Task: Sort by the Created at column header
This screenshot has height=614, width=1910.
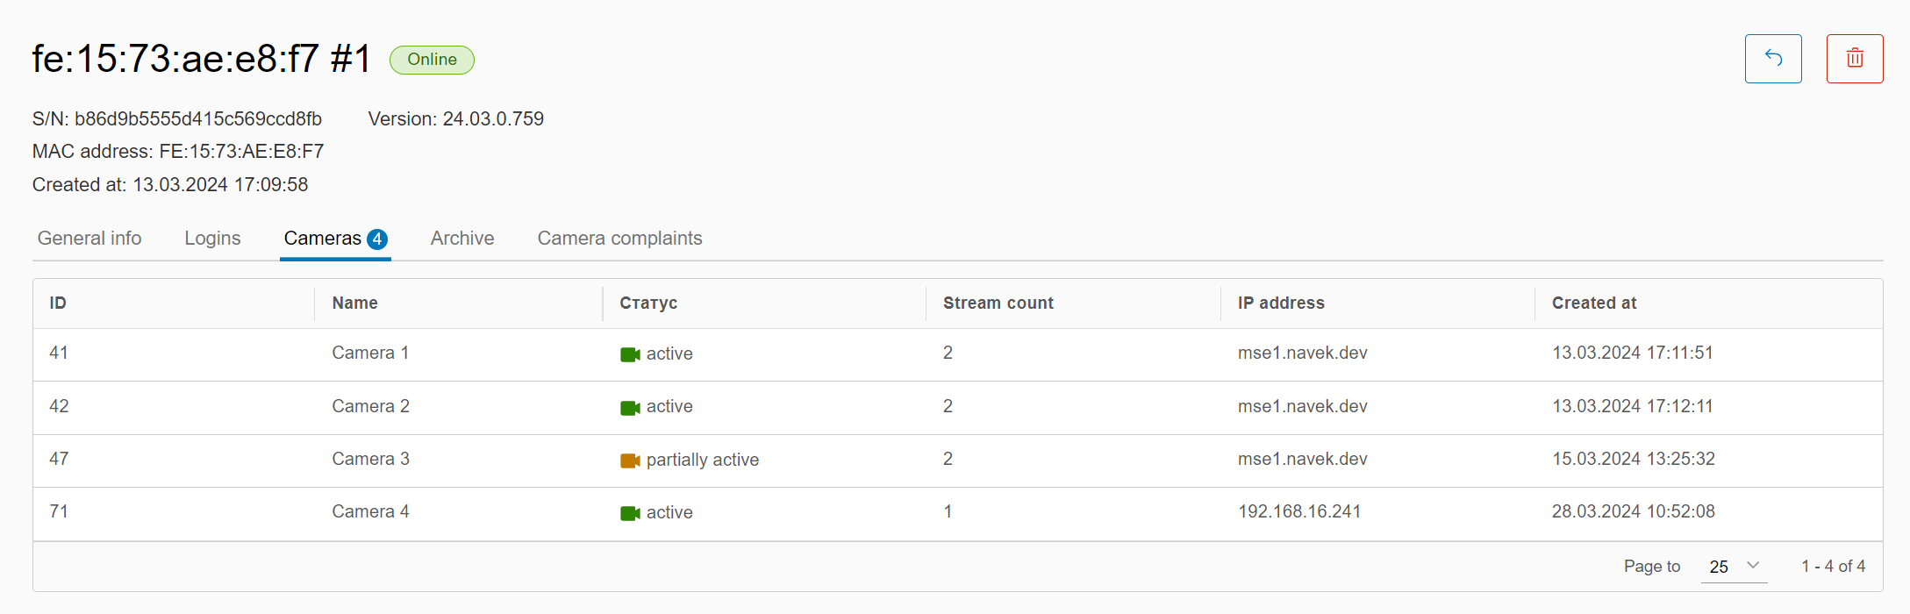Action: [x=1593, y=303]
